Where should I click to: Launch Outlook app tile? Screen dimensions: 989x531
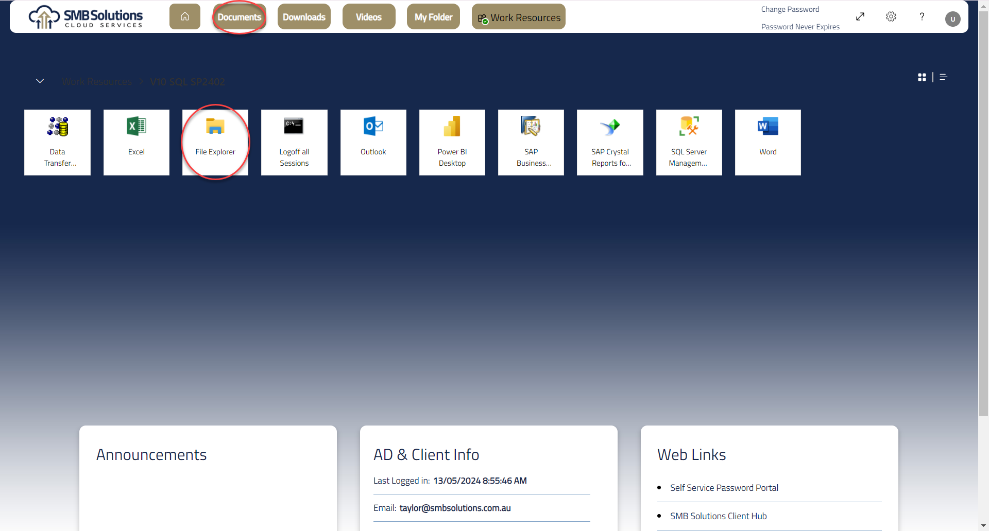click(373, 143)
